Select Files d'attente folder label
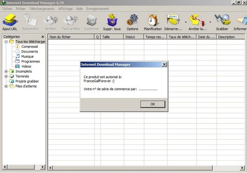This screenshot has height=173, width=247. [26, 86]
